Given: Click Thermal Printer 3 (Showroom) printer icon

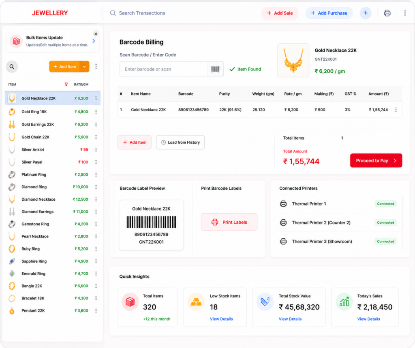Looking at the screenshot, I should click(x=283, y=241).
